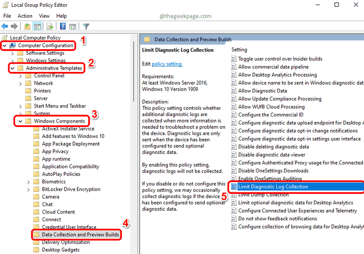Expand the Software Settings node
This screenshot has height=254, width=364.
tap(13, 53)
